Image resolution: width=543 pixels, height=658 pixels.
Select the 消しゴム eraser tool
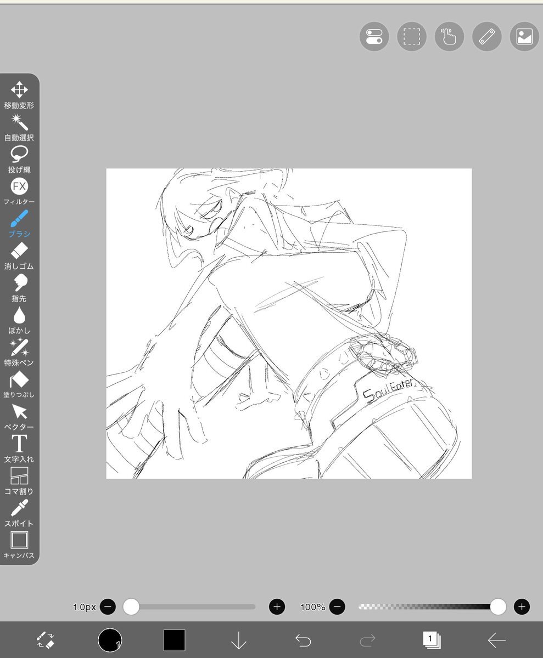[x=19, y=256]
